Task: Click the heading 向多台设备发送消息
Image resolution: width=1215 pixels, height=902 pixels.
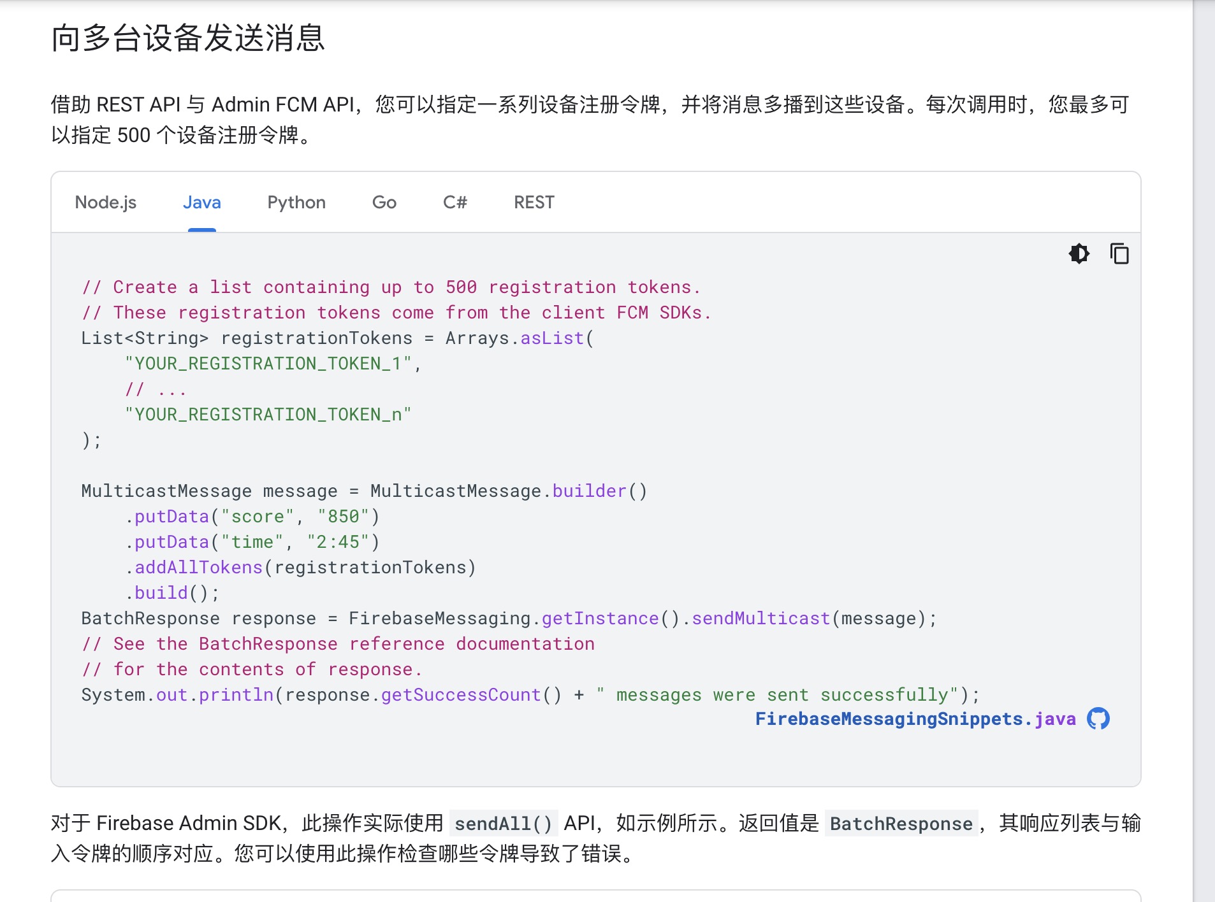Action: 188,38
